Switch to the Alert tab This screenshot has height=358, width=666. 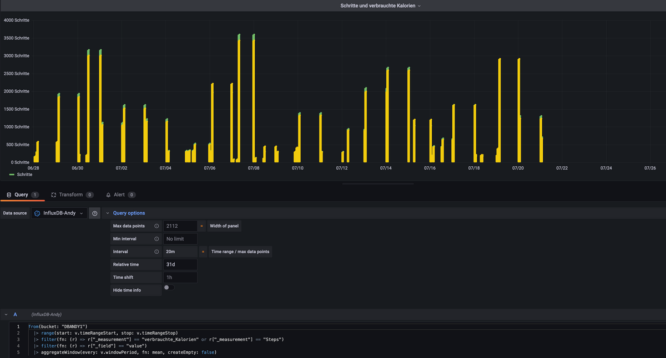[119, 195]
